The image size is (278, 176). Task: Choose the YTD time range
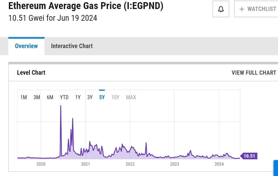(64, 97)
